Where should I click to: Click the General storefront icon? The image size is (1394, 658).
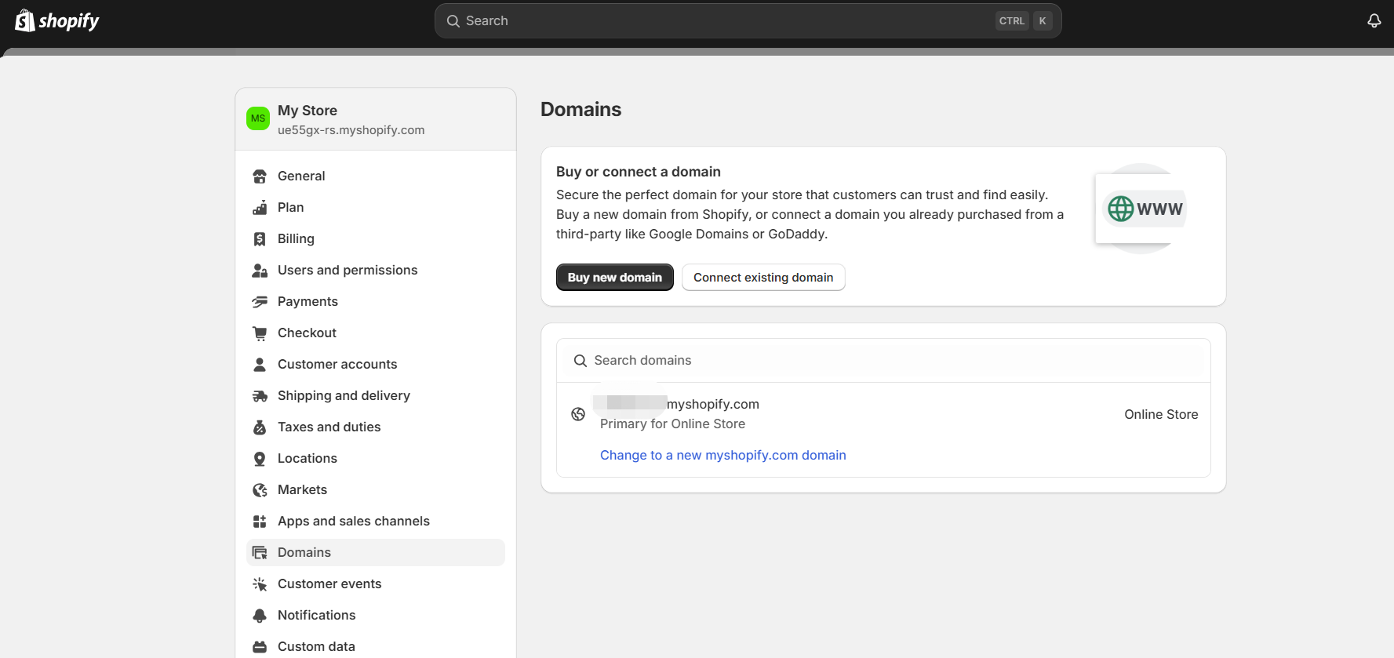(260, 176)
